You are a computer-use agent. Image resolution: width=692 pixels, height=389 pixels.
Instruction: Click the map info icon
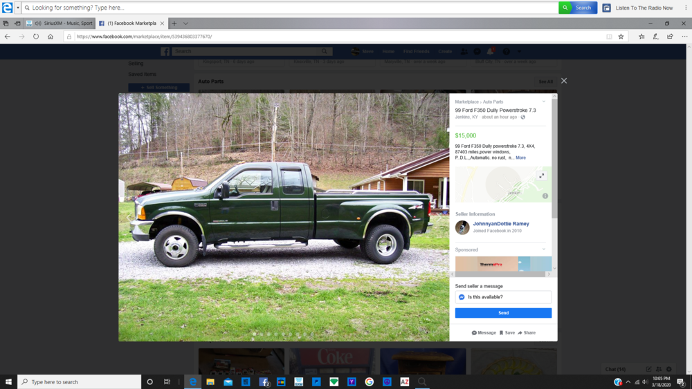(545, 196)
